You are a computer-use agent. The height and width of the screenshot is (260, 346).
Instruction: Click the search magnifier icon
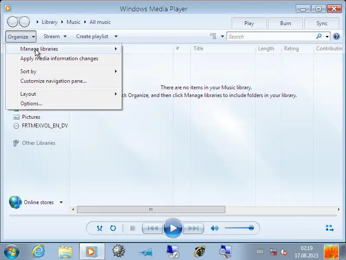point(319,36)
